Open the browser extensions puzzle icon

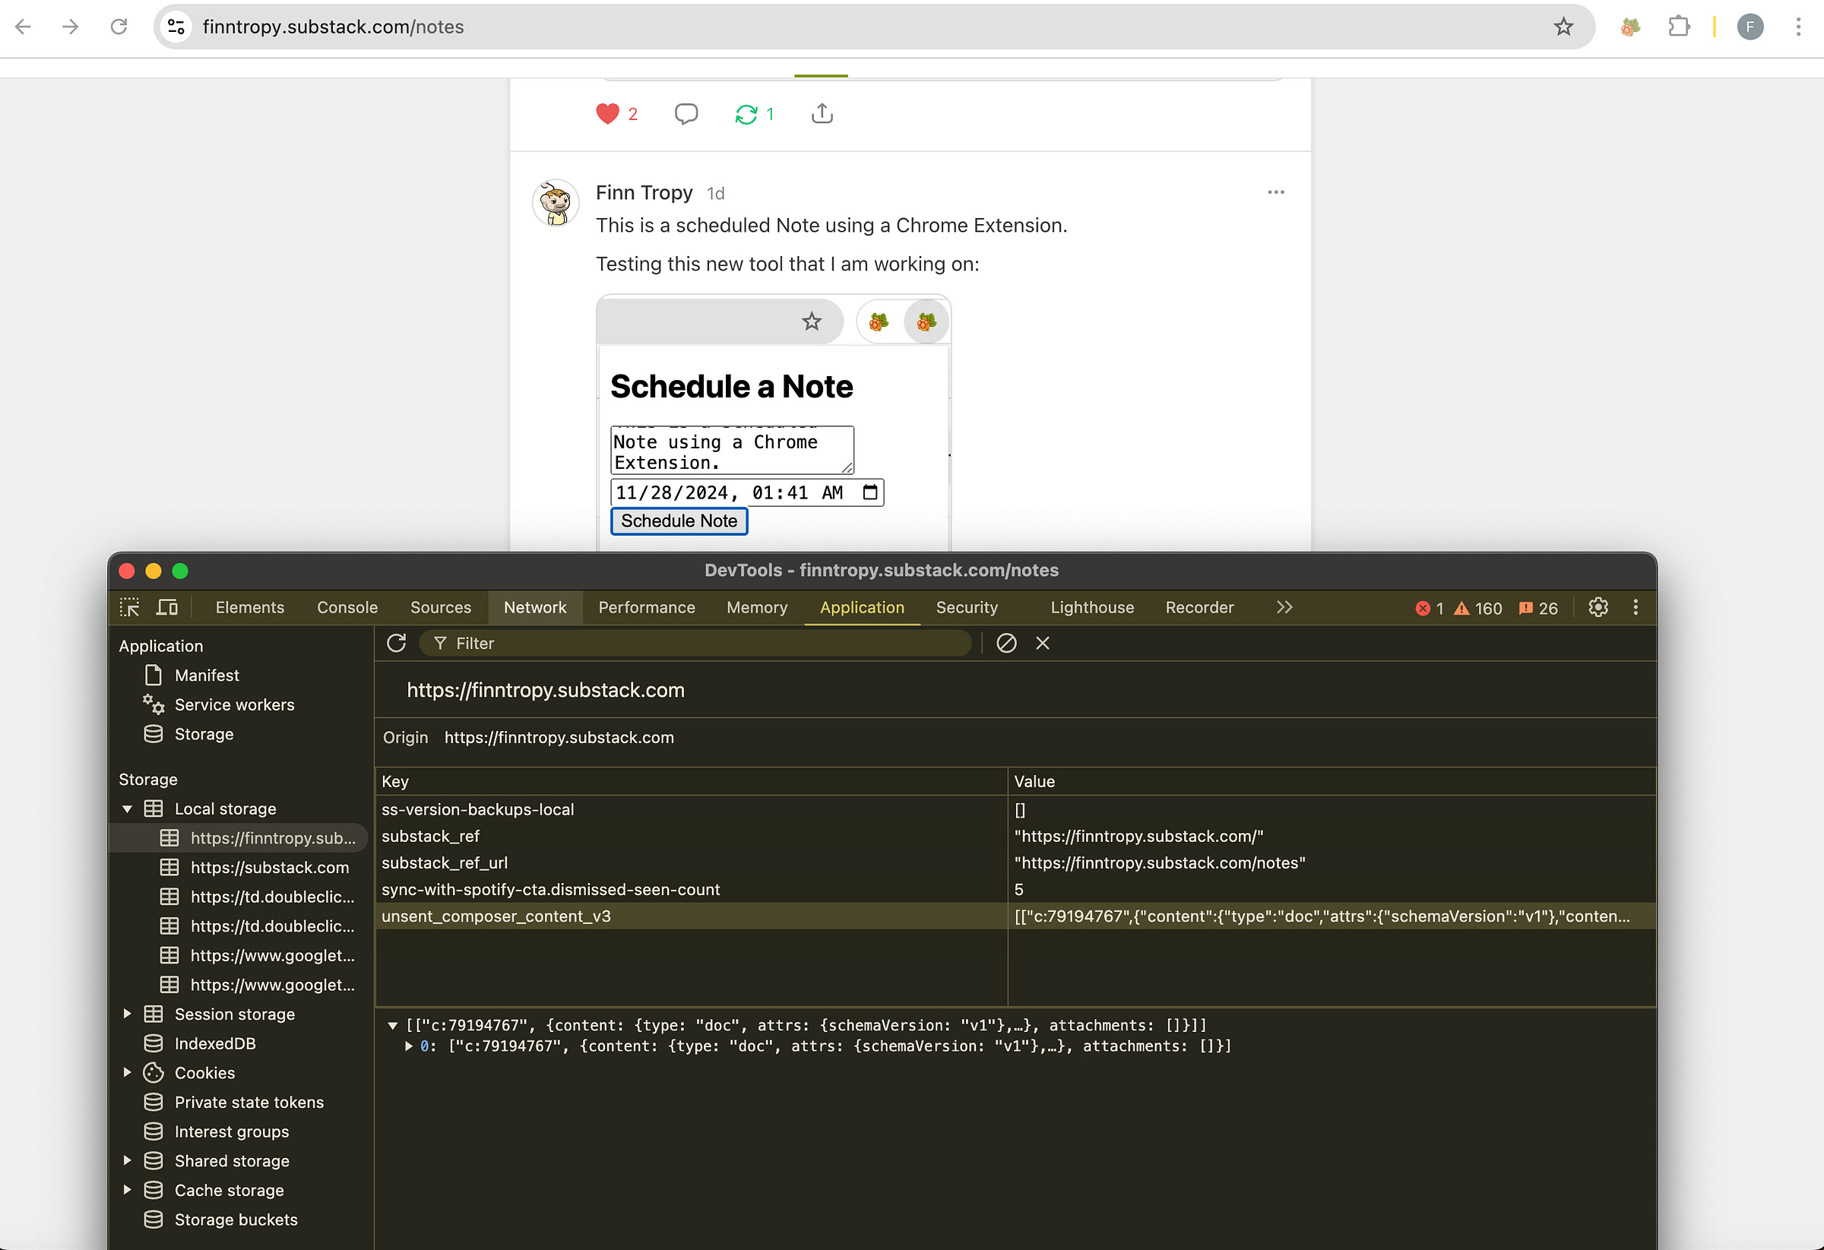click(1680, 26)
